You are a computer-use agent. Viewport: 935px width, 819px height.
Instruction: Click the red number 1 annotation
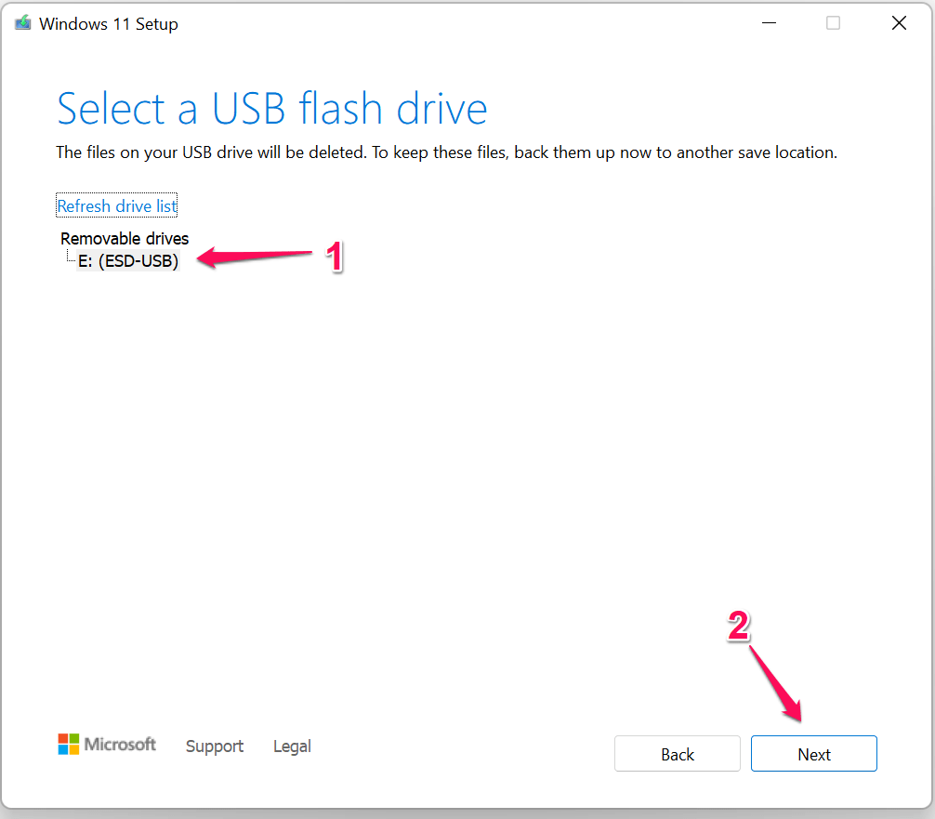(334, 256)
